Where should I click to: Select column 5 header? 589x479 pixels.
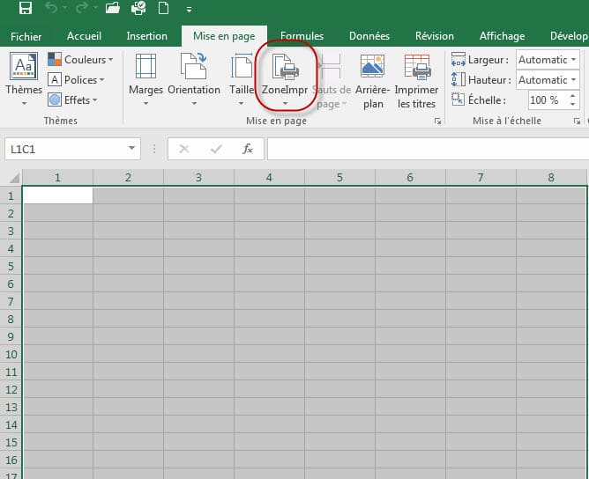pos(339,178)
